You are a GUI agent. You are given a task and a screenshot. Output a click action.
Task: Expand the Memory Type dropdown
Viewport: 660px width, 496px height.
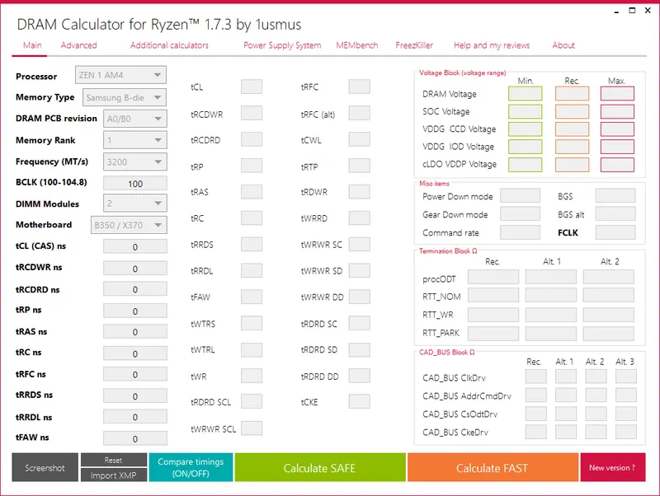[x=125, y=97]
